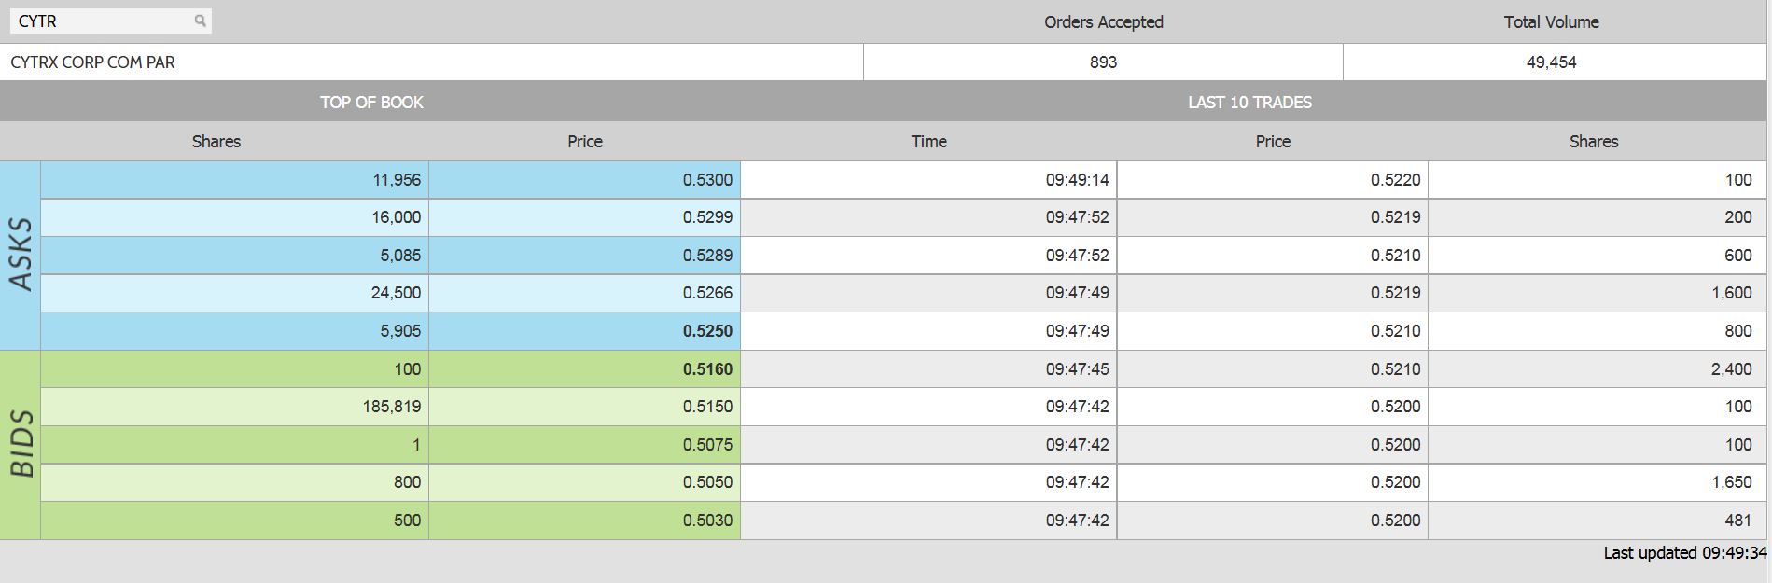Select the best bid price 0.5160
Image resolution: width=1772 pixels, height=583 pixels.
(x=707, y=369)
